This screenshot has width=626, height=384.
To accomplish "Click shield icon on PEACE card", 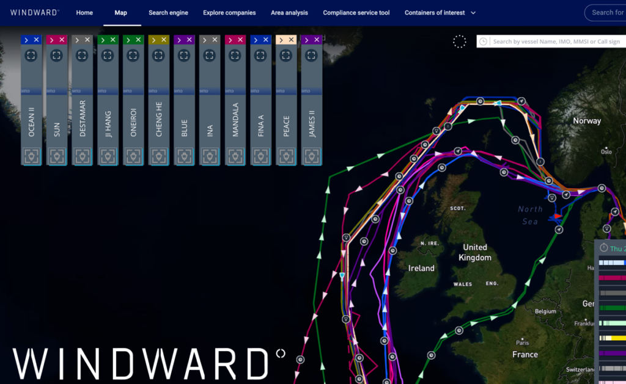I will click(x=286, y=156).
